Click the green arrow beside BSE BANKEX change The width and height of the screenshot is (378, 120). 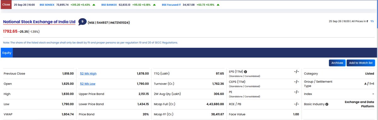(154, 5)
